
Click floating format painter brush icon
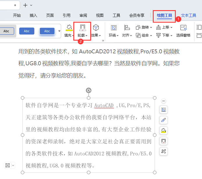164,120
